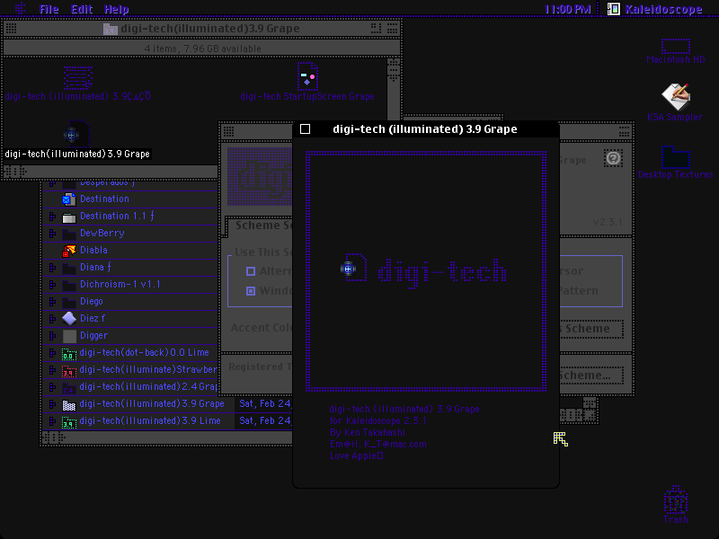Viewport: 719px width, 539px height.
Task: Click the digi-tech(dot-back)0.0 Lime icon
Action: pos(69,353)
